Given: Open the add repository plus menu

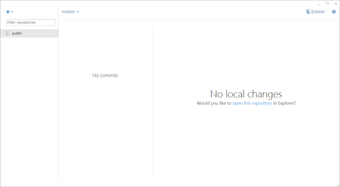Looking at the screenshot, I should coord(9,12).
